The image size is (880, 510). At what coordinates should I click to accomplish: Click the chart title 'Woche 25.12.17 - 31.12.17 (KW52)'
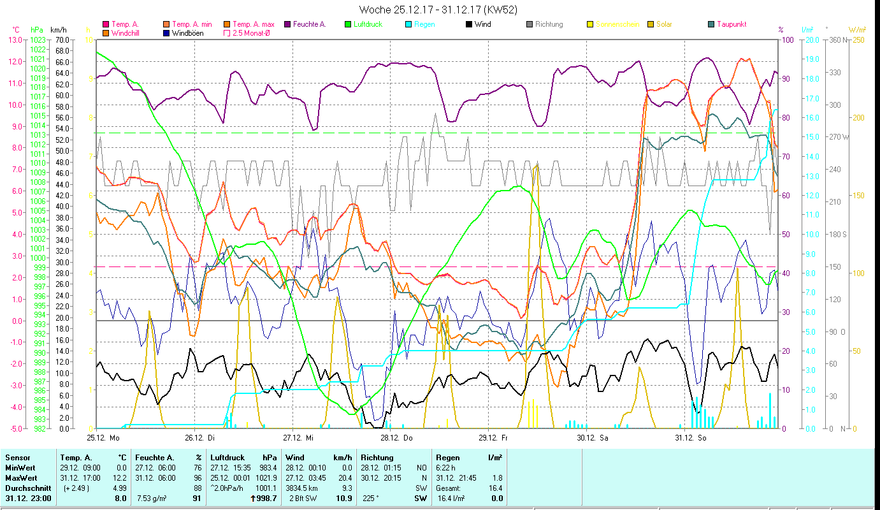point(438,10)
